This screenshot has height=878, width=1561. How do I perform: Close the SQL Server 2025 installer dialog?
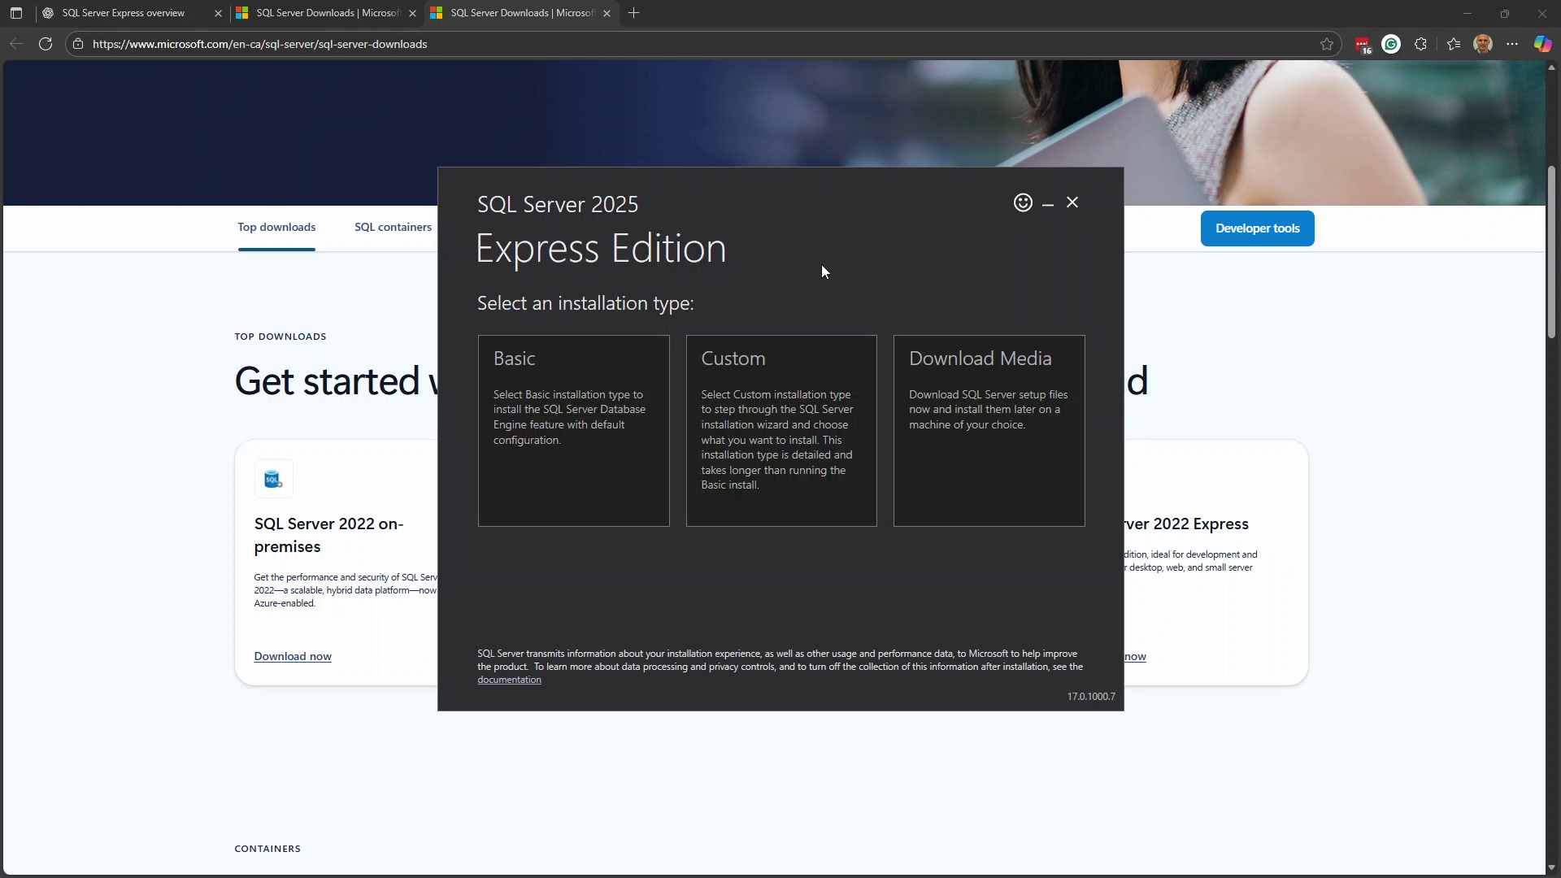coord(1072,202)
